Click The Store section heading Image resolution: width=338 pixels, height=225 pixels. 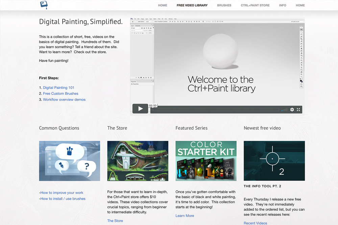(x=117, y=128)
